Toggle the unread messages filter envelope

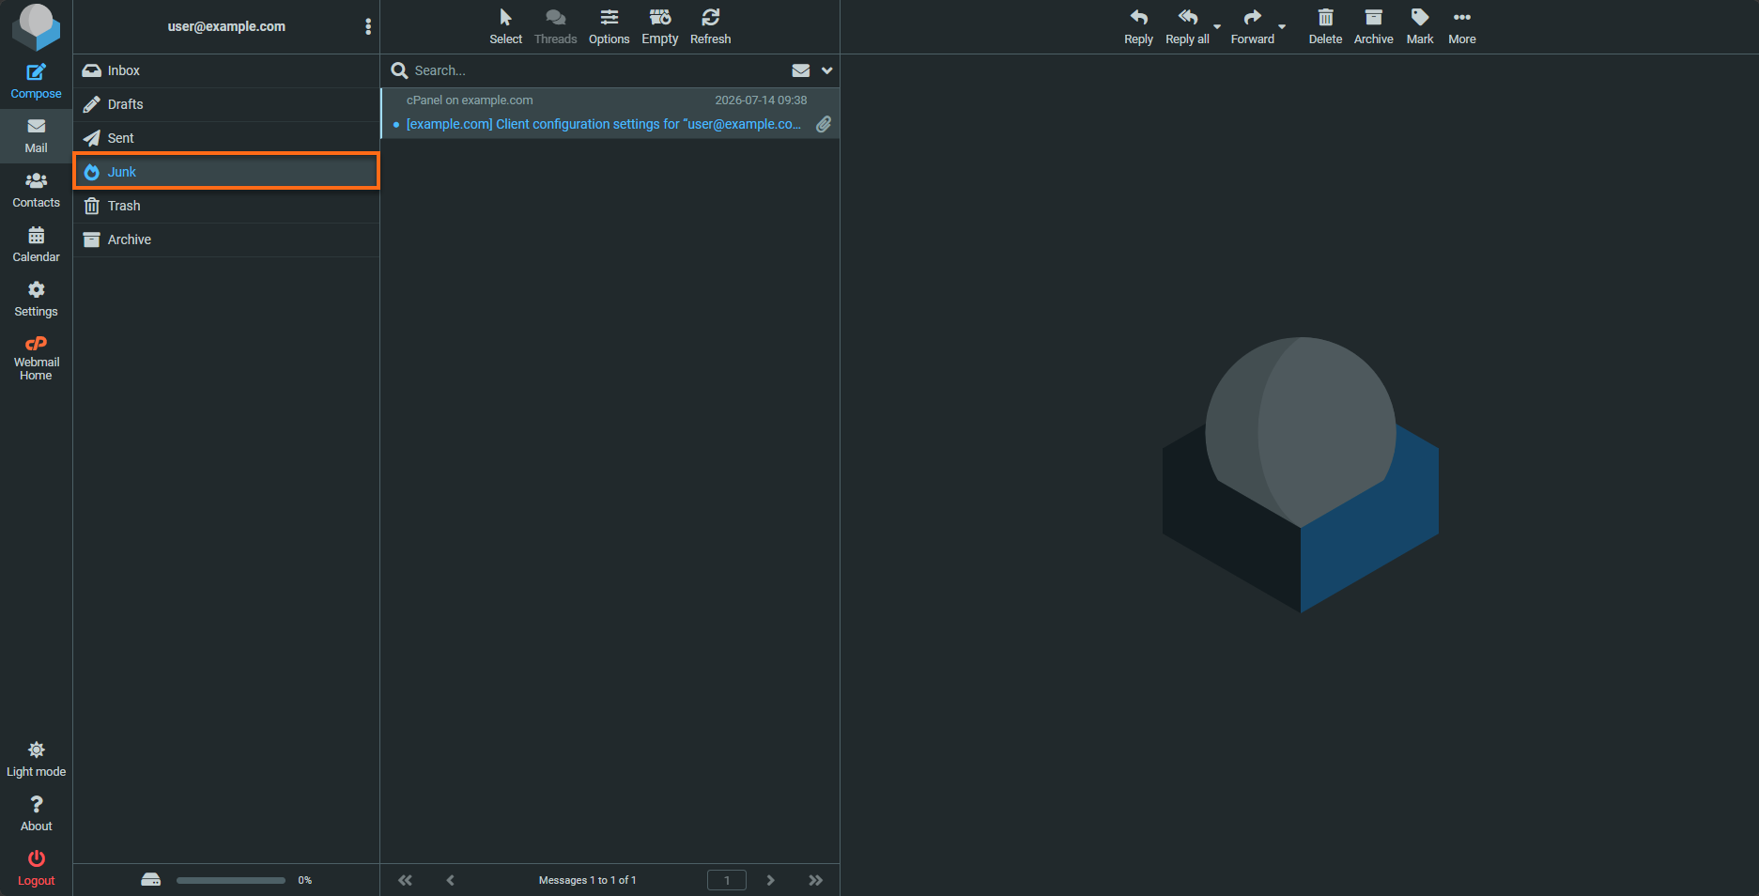pos(801,70)
